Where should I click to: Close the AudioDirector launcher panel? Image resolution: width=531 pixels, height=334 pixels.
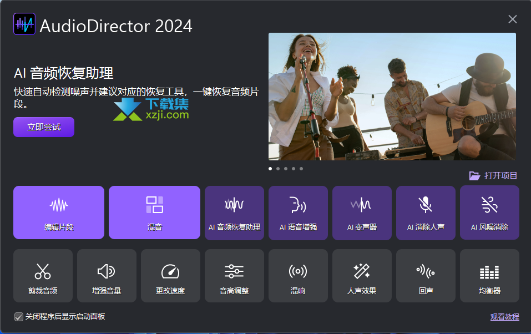point(512,19)
